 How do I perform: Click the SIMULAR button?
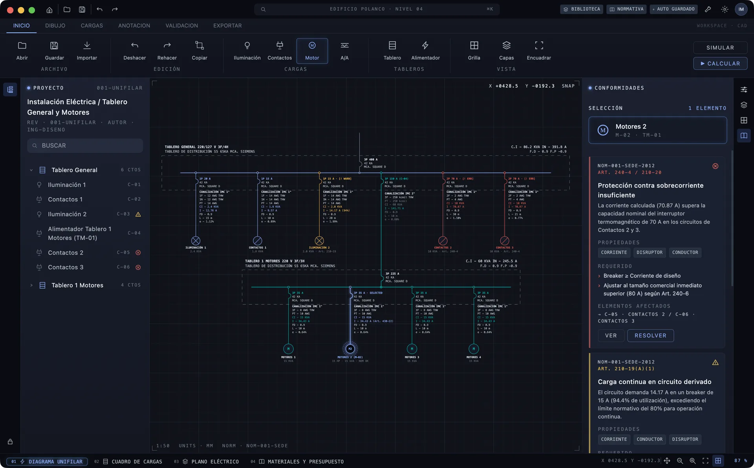tap(720, 48)
